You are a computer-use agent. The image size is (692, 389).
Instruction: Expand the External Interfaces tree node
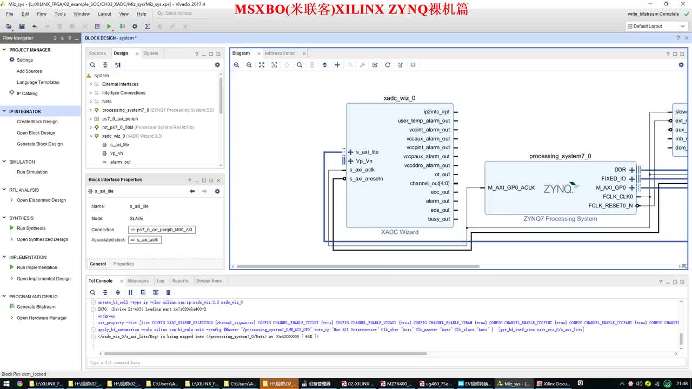click(x=90, y=84)
